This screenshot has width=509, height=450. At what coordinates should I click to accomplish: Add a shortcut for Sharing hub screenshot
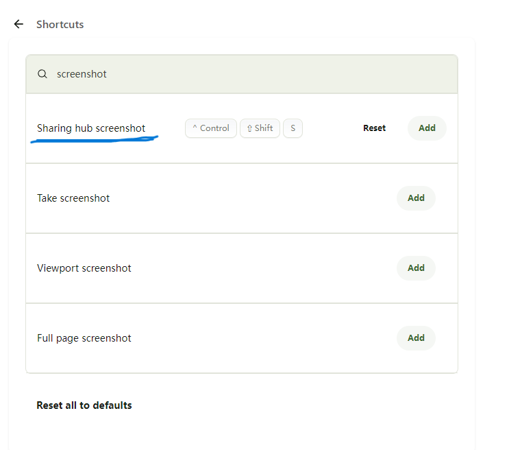427,128
